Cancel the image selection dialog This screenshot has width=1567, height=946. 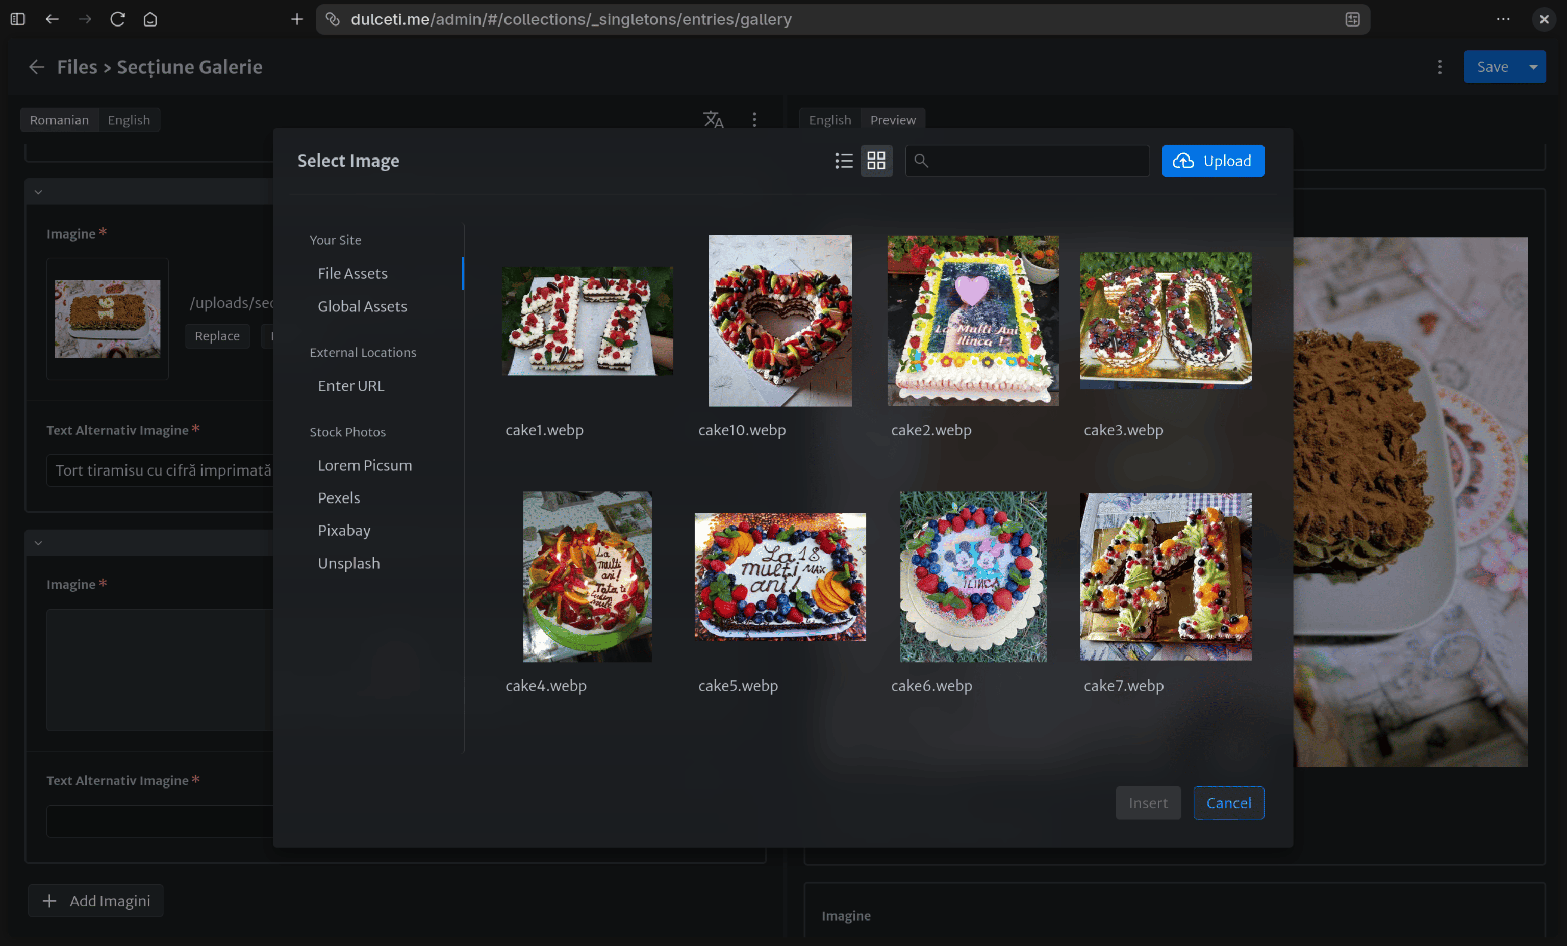point(1228,802)
